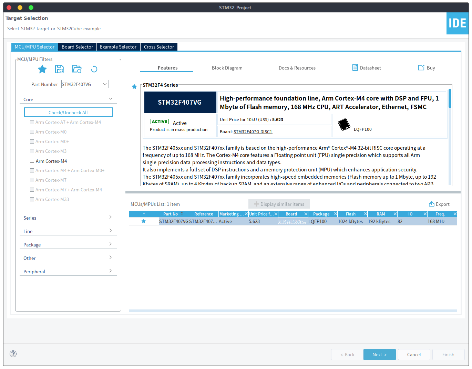Close the IO column with its X
The image size is (472, 369).
coord(425,214)
